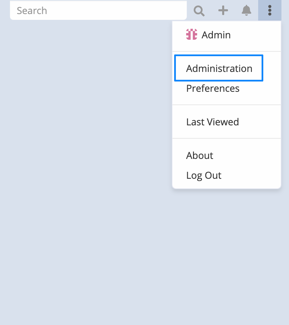Viewport: 289px width, 325px height.
Task: Open the Admin user profile link
Action: point(216,35)
